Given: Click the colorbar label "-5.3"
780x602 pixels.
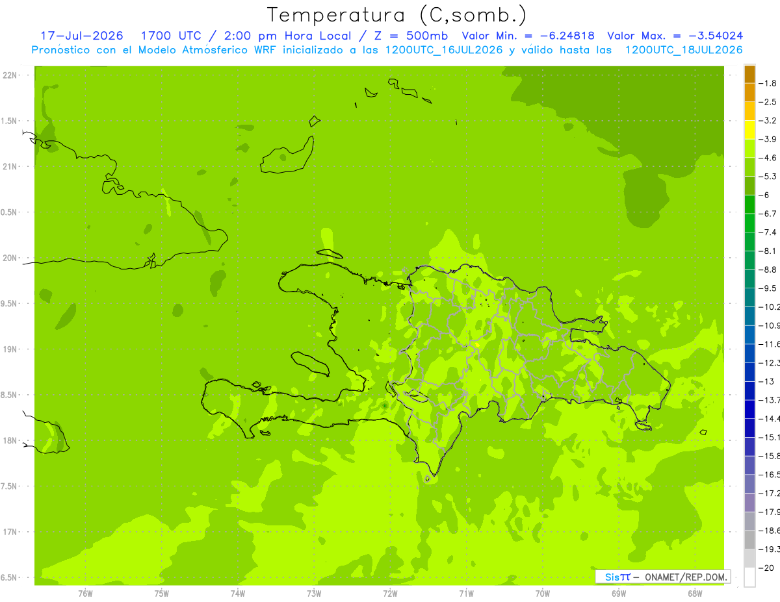Looking at the screenshot, I should (768, 176).
